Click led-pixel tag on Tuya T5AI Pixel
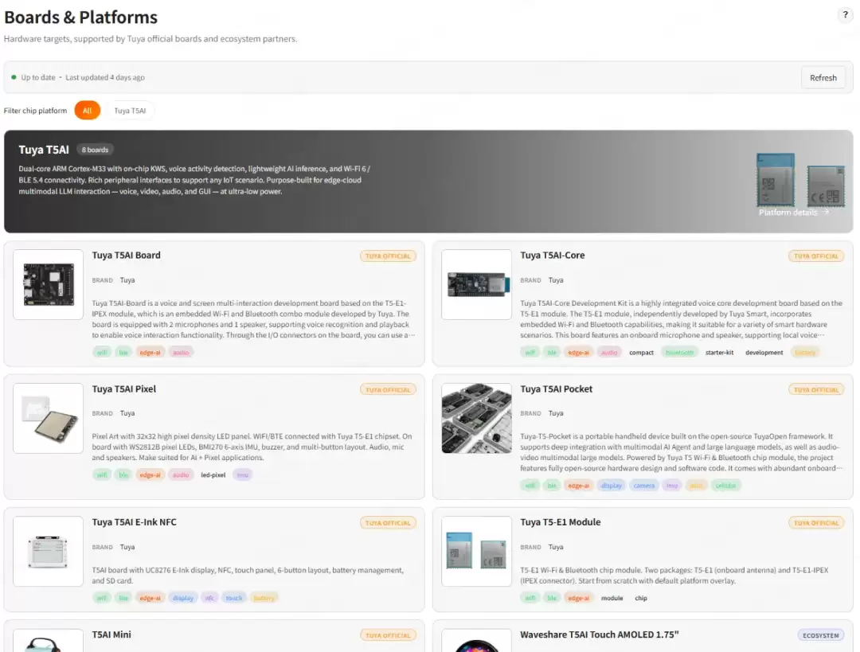 click(213, 475)
